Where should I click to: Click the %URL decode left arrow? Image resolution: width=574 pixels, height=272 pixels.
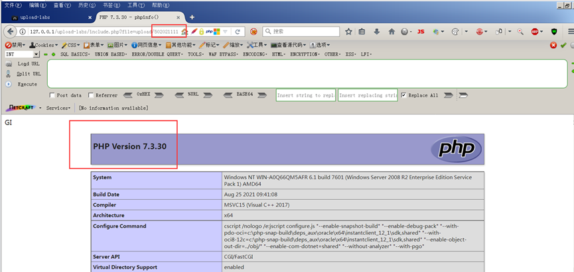pyautogui.click(x=179, y=95)
